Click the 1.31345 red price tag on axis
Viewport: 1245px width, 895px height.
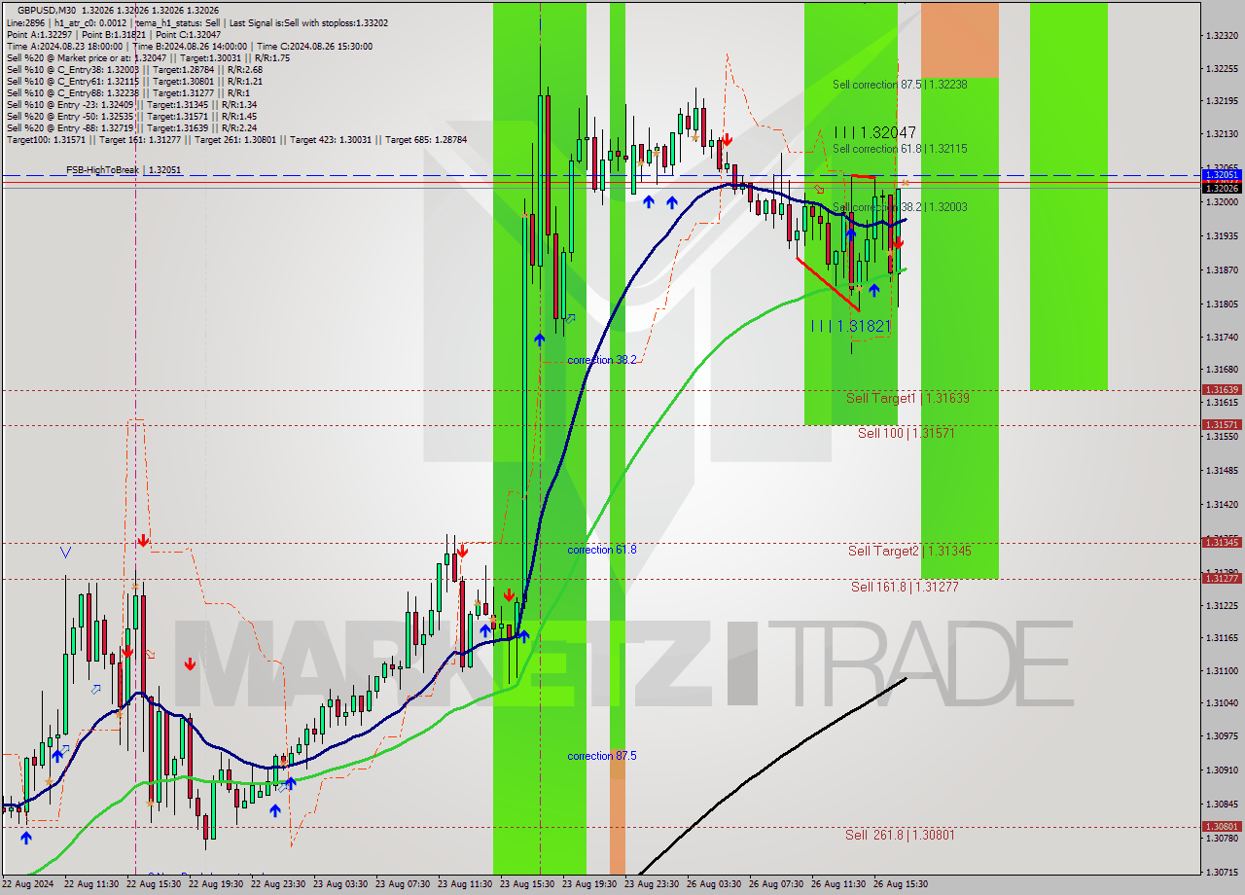(x=1222, y=542)
